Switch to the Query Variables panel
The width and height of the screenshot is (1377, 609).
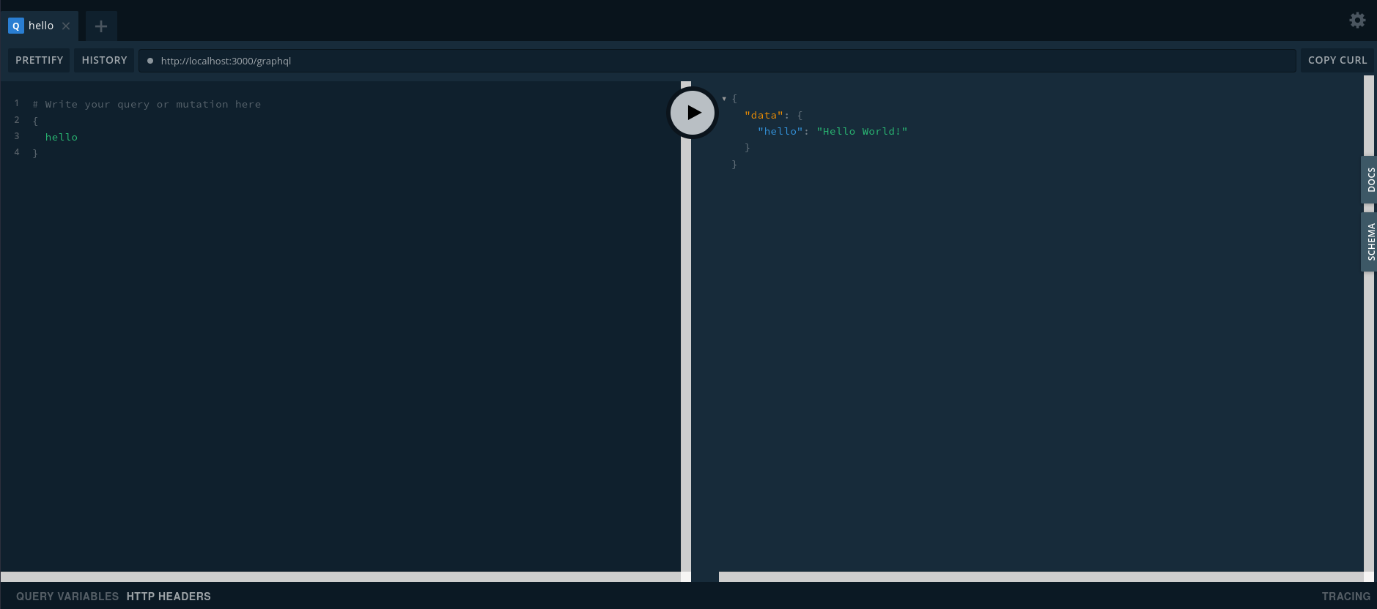tap(67, 597)
